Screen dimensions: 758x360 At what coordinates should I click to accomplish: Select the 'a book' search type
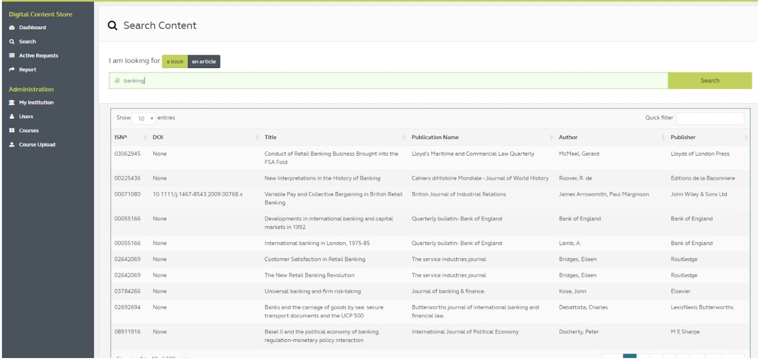(x=174, y=62)
